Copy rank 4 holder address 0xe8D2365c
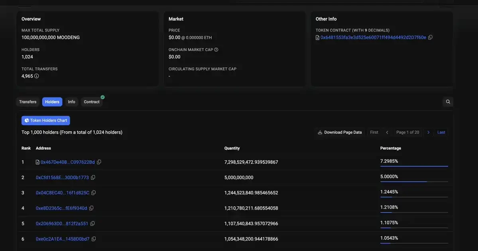478x251 pixels. 91,208
